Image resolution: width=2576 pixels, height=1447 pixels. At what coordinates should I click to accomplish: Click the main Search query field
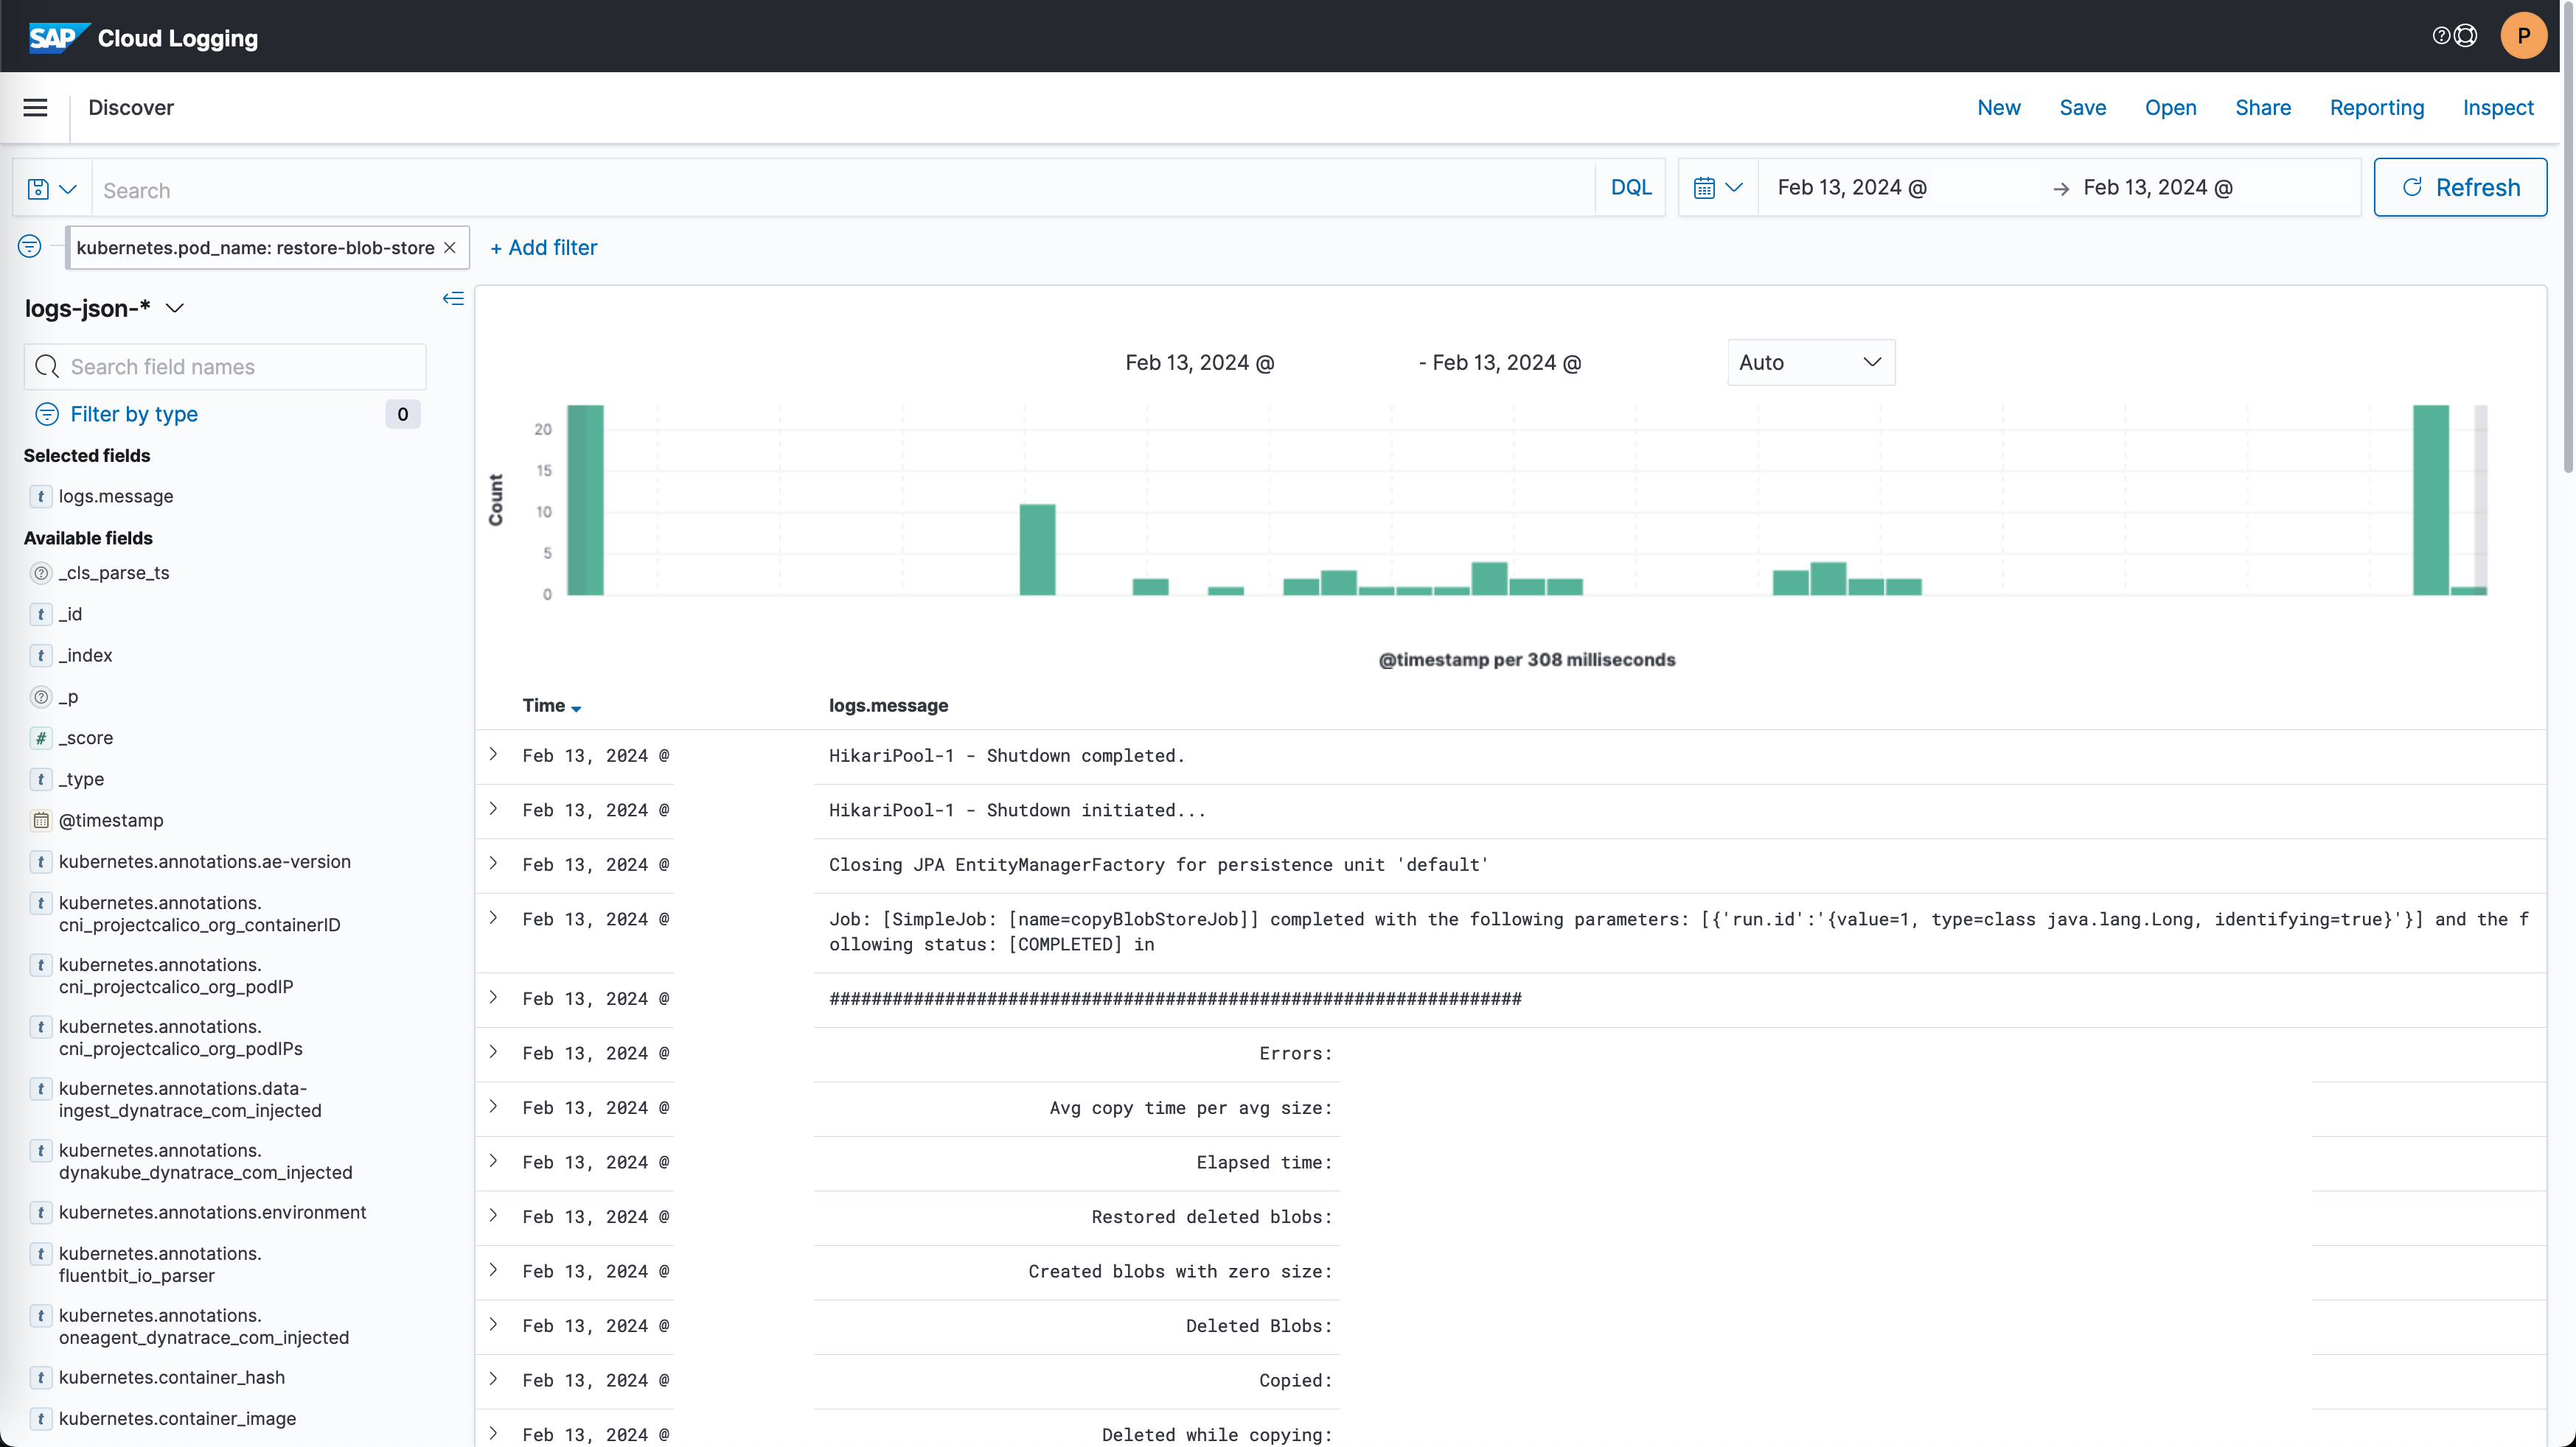843,189
